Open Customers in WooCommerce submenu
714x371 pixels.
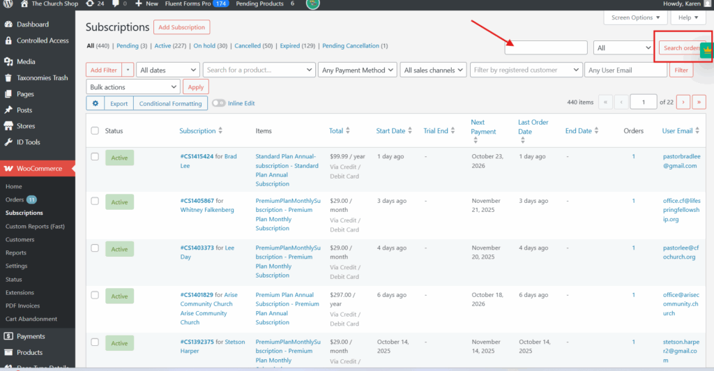point(20,239)
